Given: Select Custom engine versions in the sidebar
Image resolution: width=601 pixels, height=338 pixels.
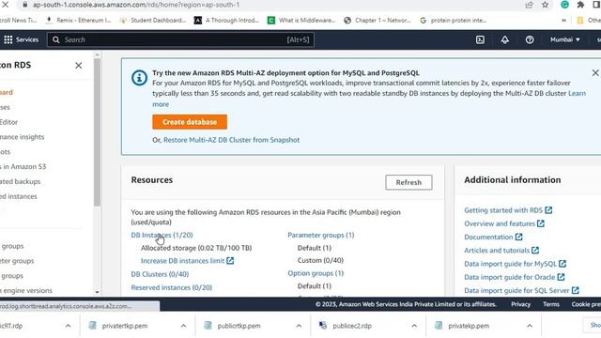Looking at the screenshot, I should coord(26,290).
